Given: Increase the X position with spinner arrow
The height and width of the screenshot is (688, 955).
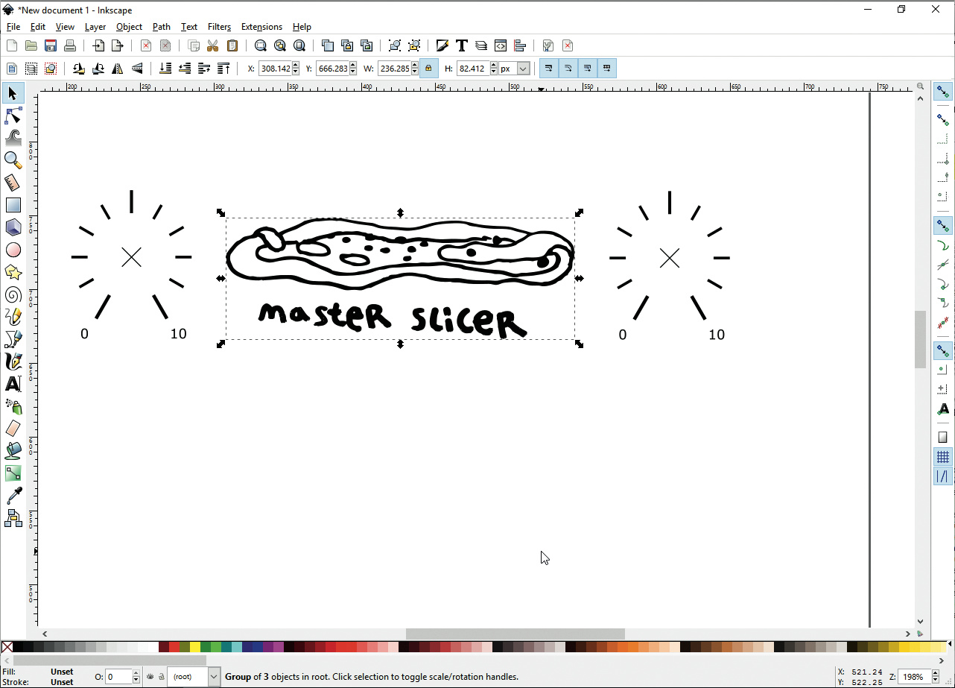Looking at the screenshot, I should (296, 66).
